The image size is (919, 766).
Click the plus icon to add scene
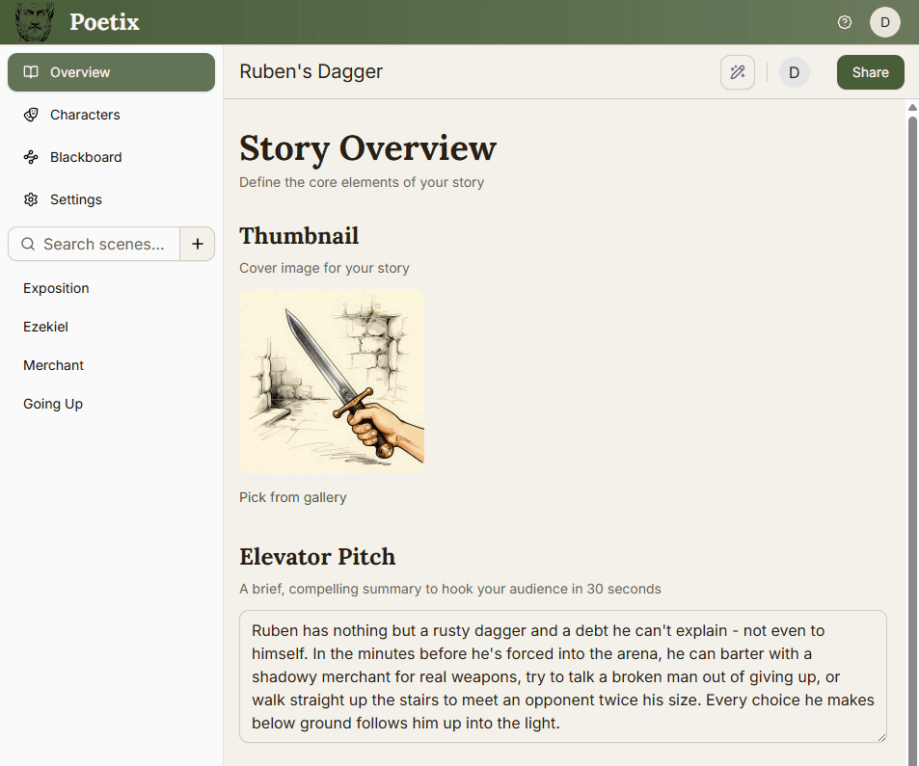198,244
